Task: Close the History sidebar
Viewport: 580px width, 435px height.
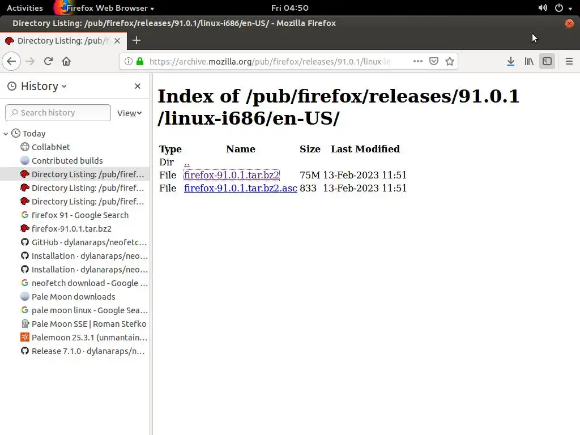Action: point(138,86)
